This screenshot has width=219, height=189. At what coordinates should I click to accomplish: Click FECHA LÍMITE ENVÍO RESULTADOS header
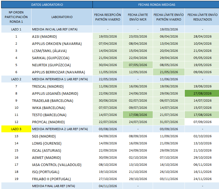202,17
